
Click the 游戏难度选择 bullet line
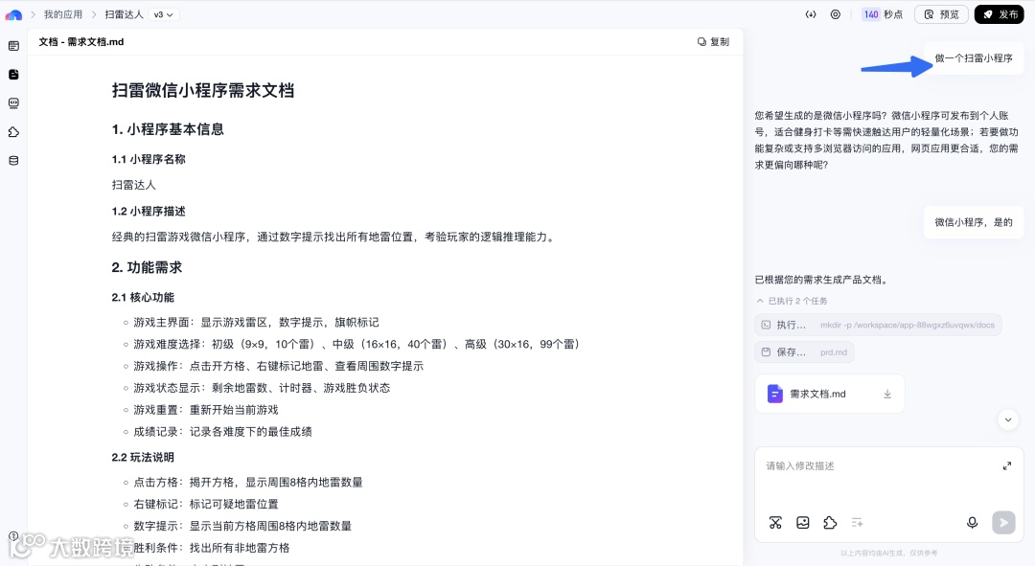click(x=356, y=344)
